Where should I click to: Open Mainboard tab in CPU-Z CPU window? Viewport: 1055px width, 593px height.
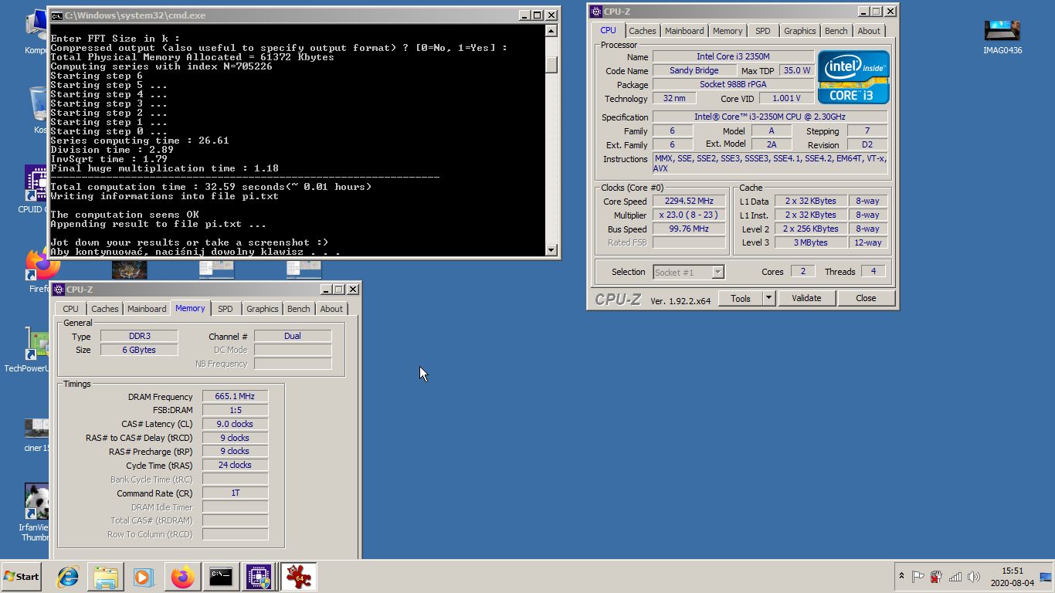click(684, 31)
